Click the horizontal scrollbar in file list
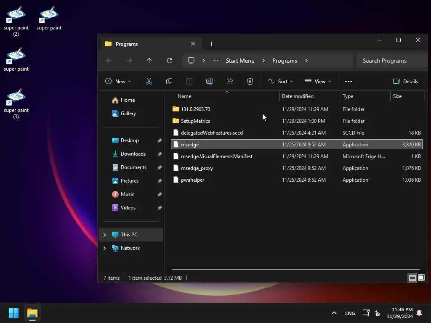431x323 pixels. click(x=296, y=270)
